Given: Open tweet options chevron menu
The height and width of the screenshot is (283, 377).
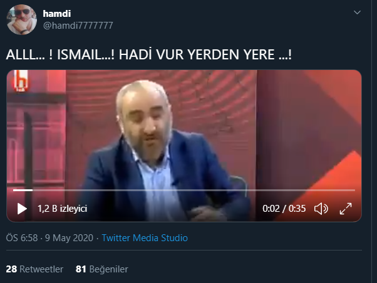Looking at the screenshot, I should [358, 12].
